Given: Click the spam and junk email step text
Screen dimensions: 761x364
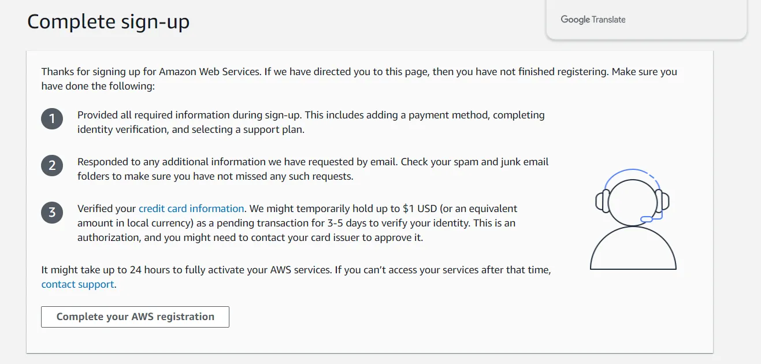Looking at the screenshot, I should pyautogui.click(x=313, y=169).
